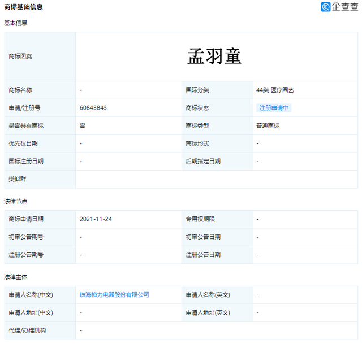The width and height of the screenshot is (362, 344).
Task: Click the 孟羽童 trademark image
Action: (x=214, y=56)
